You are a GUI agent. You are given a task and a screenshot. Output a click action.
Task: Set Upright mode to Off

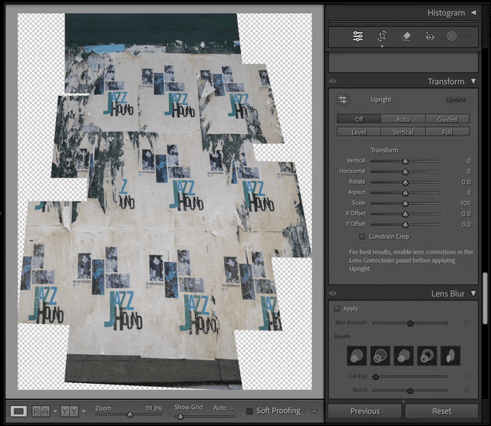[x=359, y=120]
